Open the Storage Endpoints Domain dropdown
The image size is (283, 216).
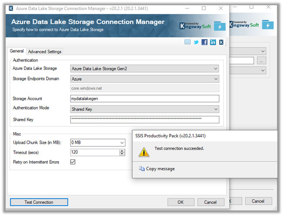(216, 79)
